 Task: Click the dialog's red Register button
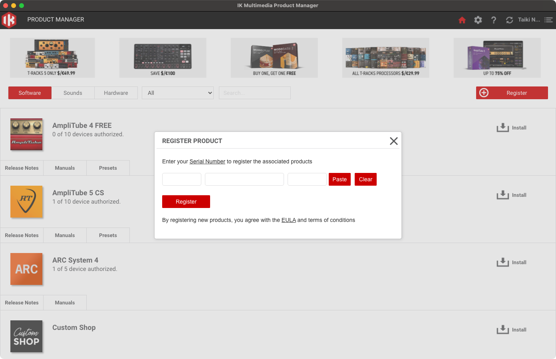tap(186, 202)
